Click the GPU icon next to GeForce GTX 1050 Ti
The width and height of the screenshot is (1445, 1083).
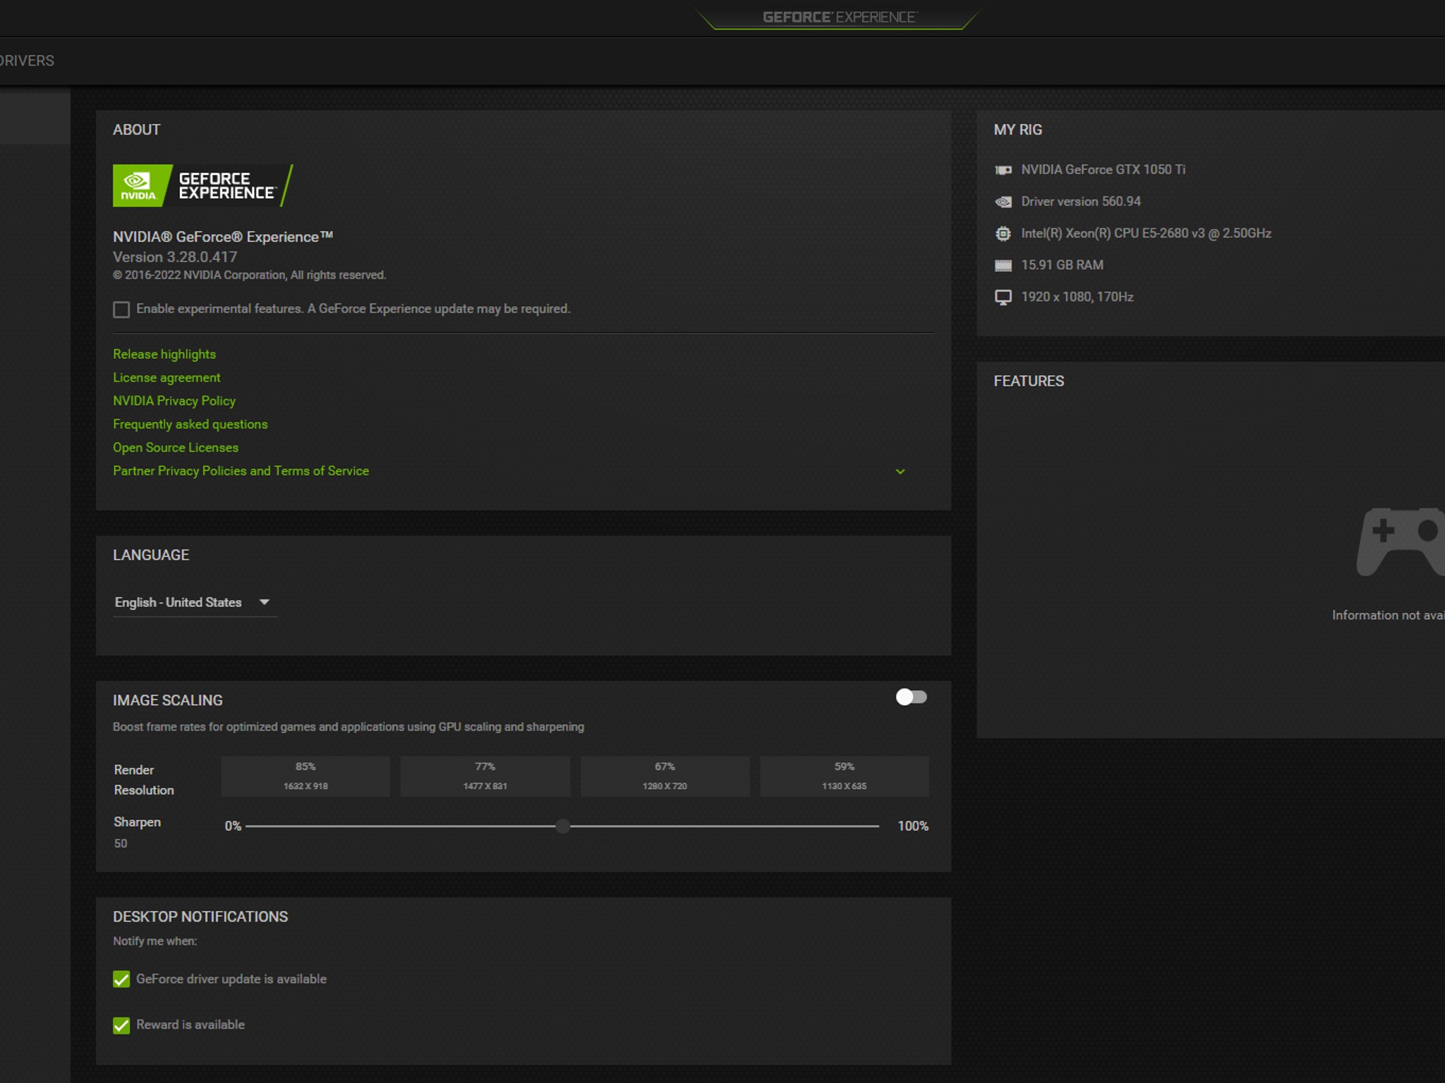pos(1004,169)
